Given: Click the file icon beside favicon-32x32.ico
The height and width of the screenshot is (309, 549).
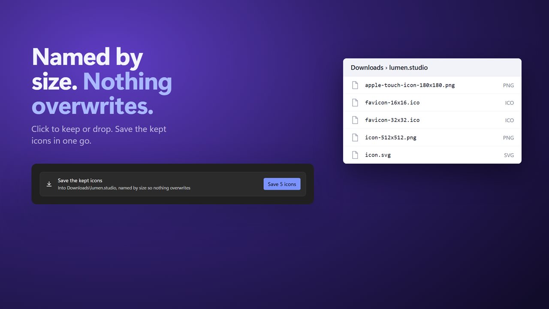Looking at the screenshot, I should (x=355, y=120).
